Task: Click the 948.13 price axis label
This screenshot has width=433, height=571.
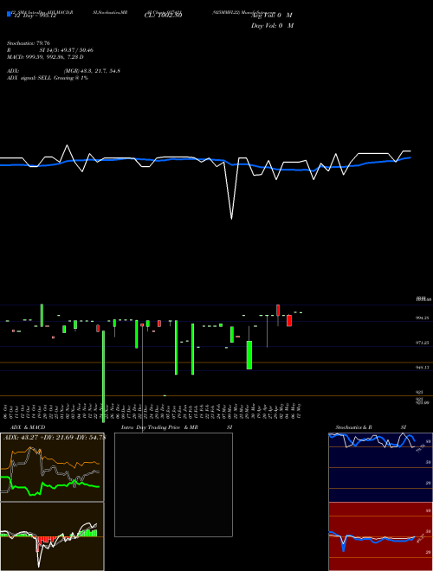Action: point(423,368)
